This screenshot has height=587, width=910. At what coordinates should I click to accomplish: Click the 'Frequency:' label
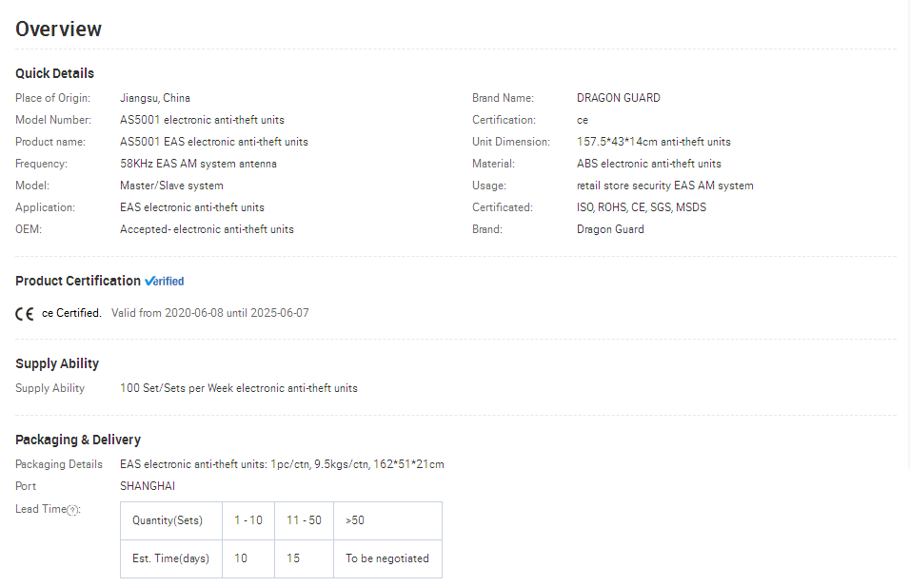[x=41, y=164]
